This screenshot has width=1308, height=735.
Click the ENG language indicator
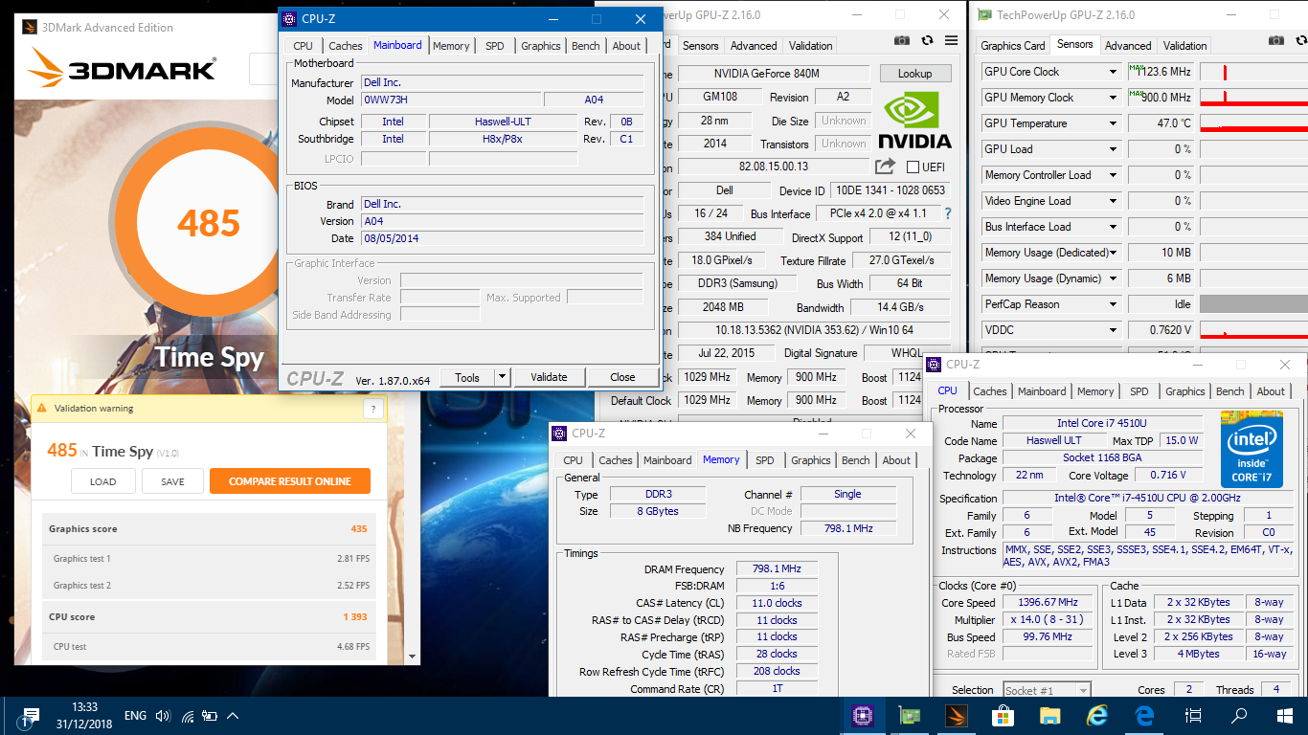(x=135, y=716)
